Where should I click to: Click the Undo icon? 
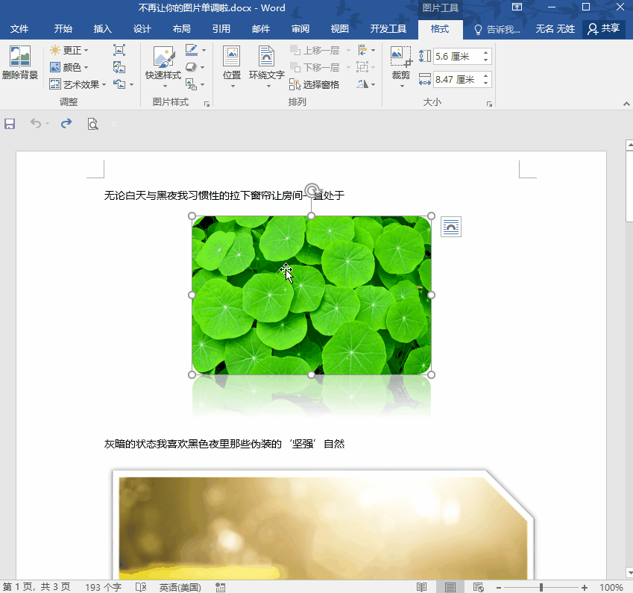click(36, 124)
